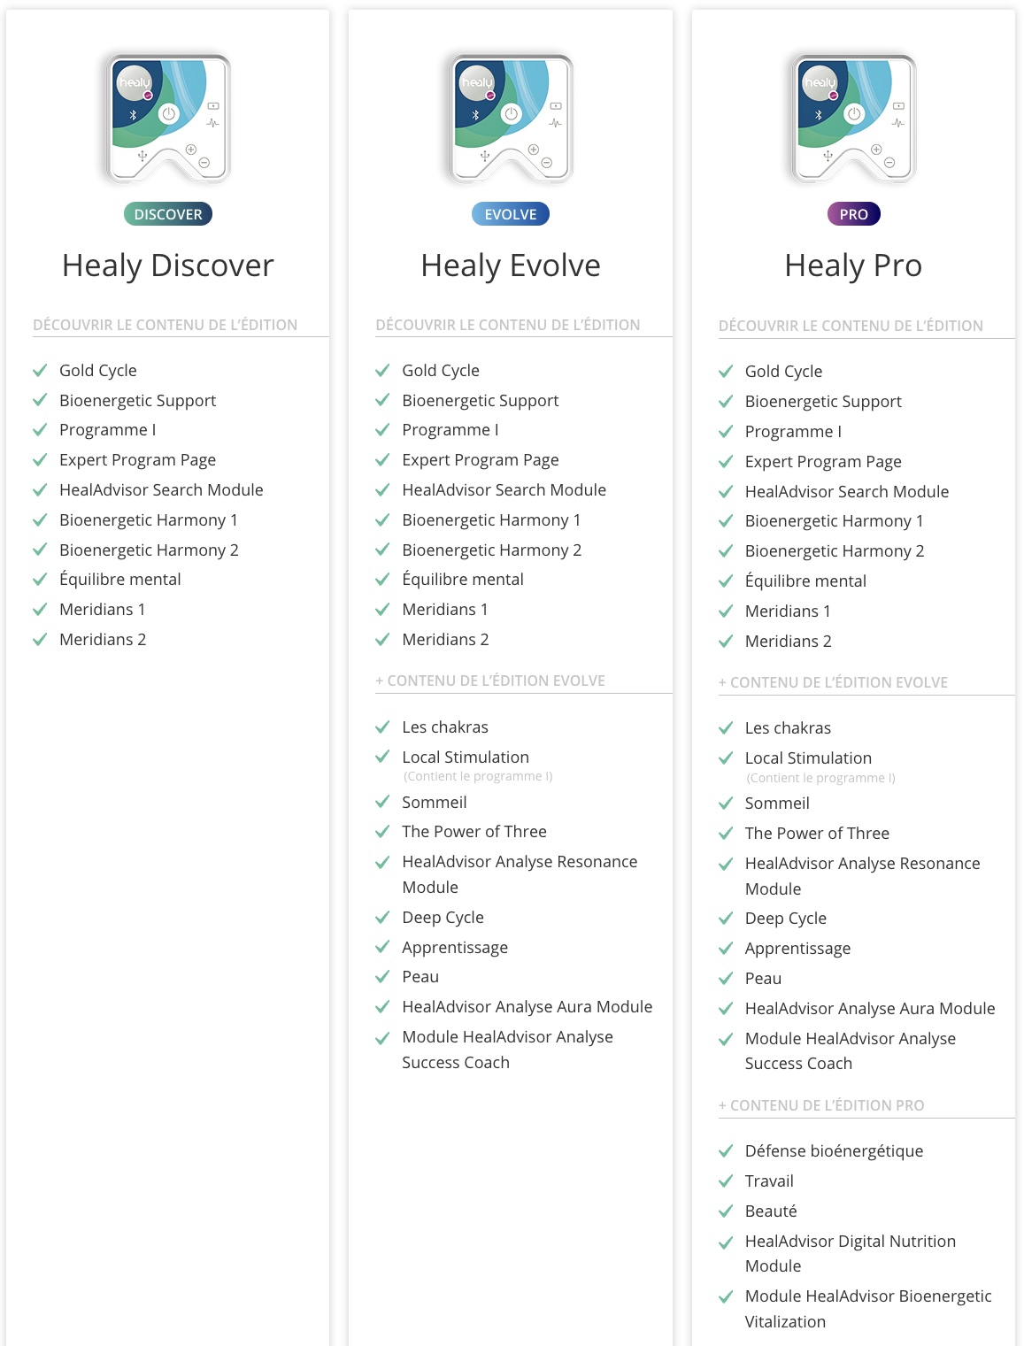Expand '+ Contenu de l'édition Pro' section
Screen dimensions: 1024x1346
(x=821, y=1105)
